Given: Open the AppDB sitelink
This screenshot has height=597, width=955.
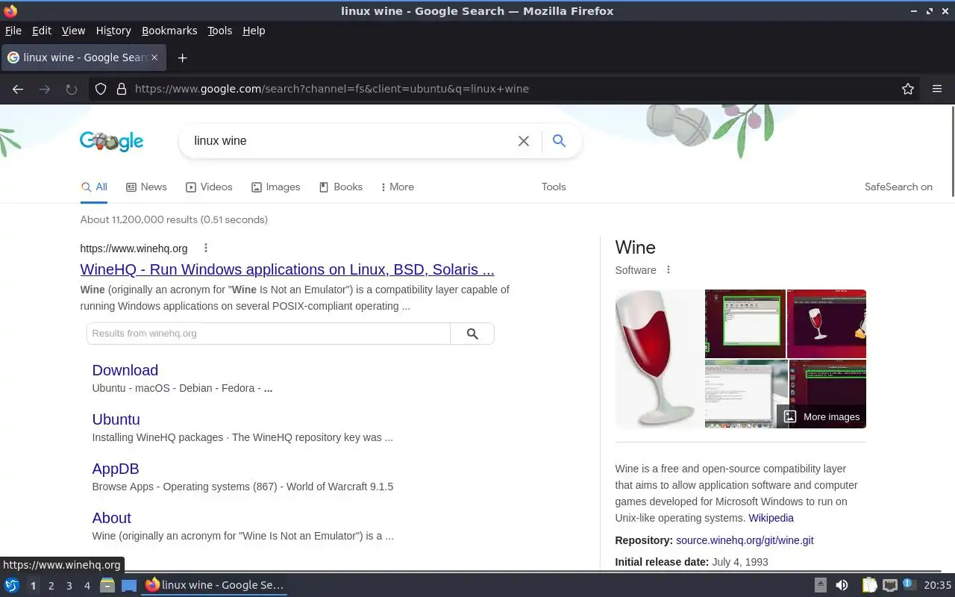Looking at the screenshot, I should (116, 469).
